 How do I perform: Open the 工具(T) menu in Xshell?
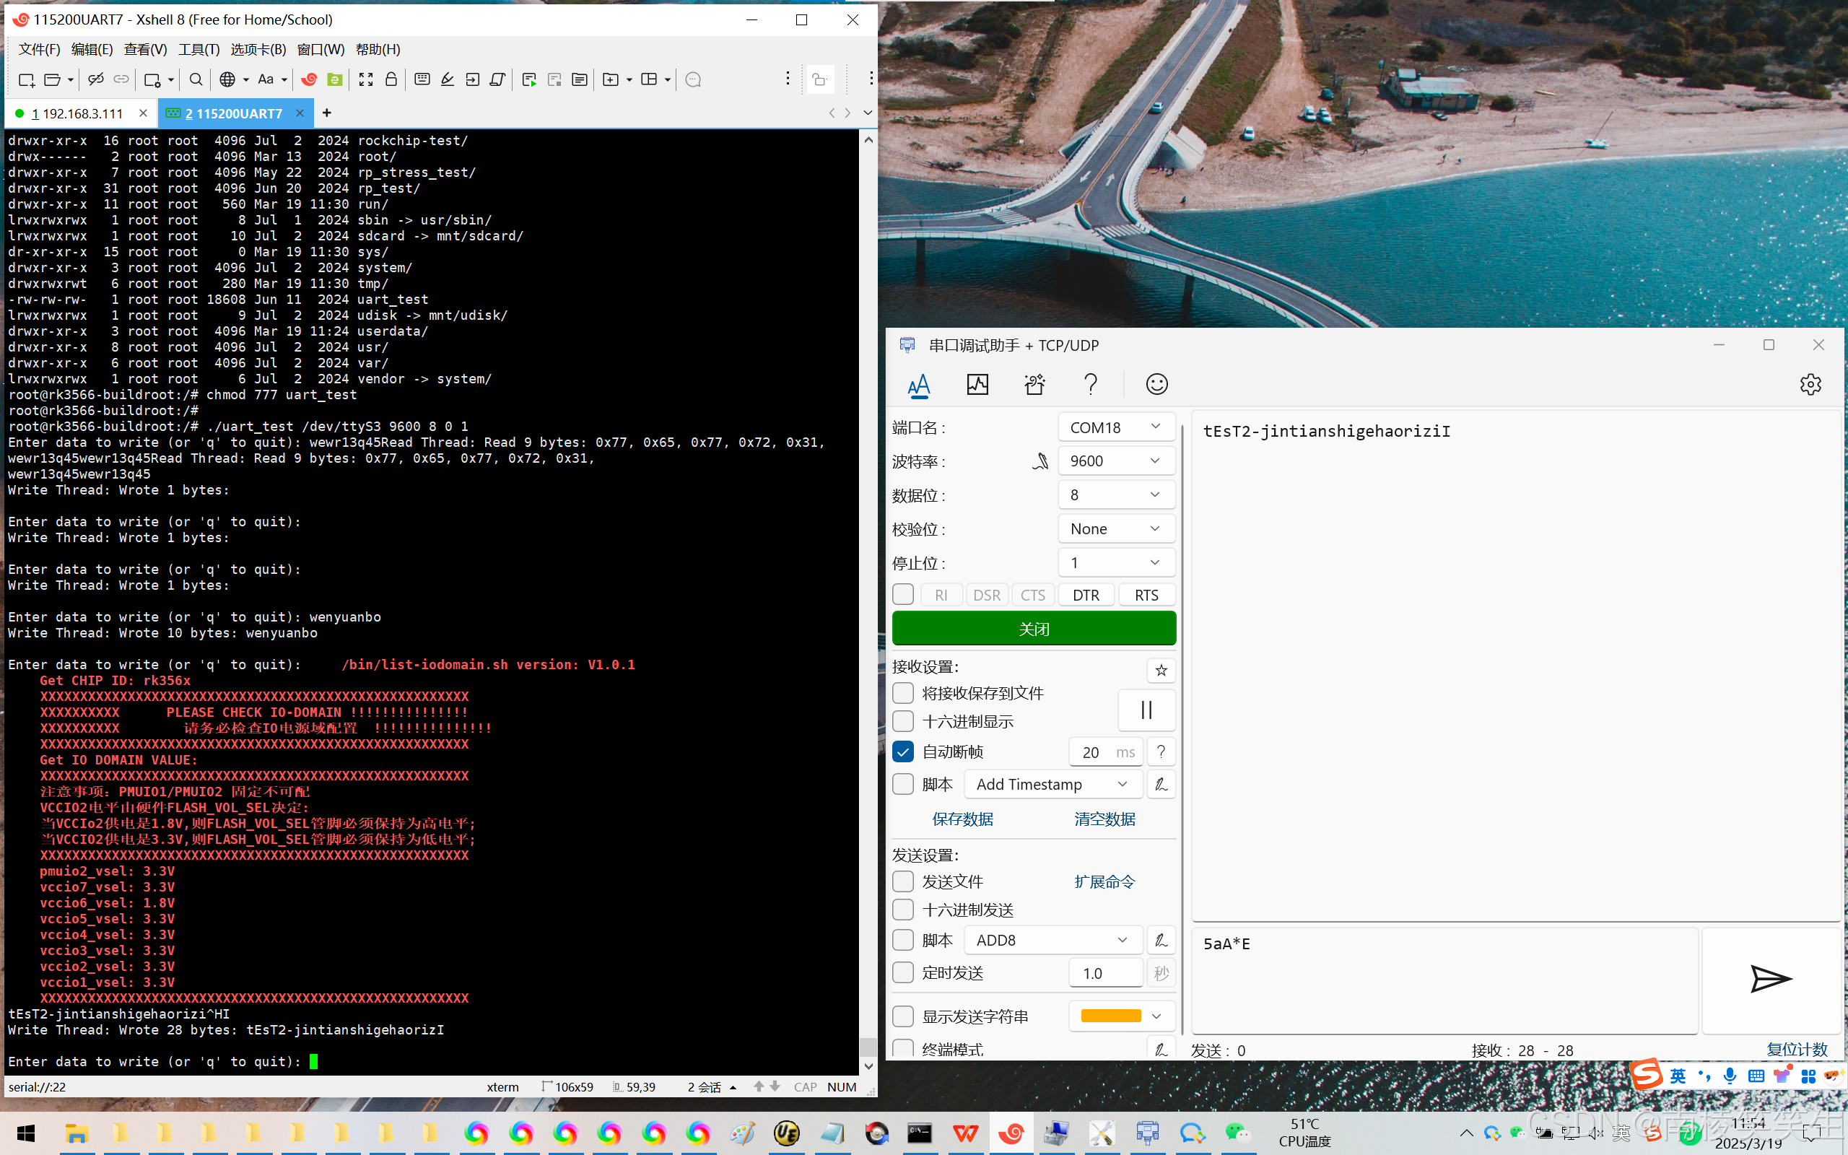coord(199,50)
